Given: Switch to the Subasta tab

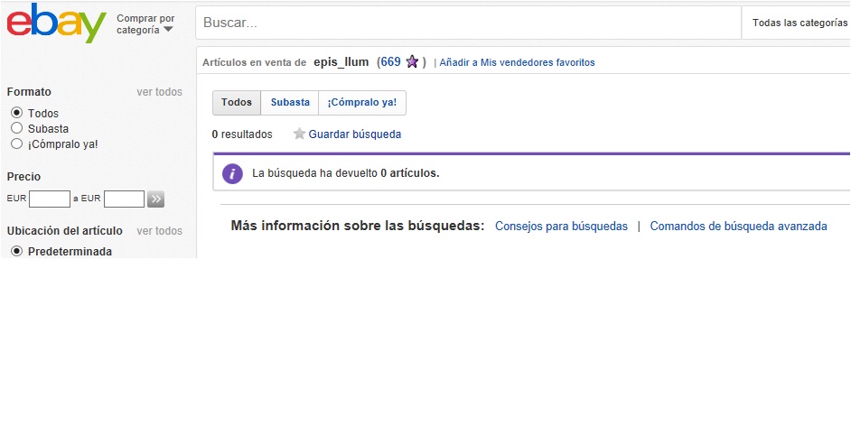Looking at the screenshot, I should pyautogui.click(x=290, y=102).
